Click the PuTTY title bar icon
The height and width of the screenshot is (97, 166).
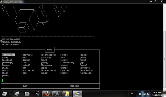[1, 2]
